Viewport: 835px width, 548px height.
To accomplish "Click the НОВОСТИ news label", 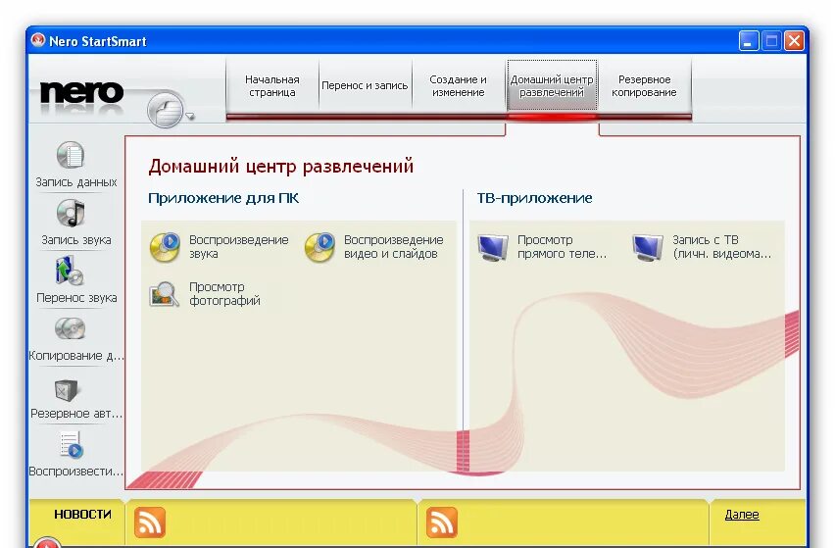I will point(82,515).
